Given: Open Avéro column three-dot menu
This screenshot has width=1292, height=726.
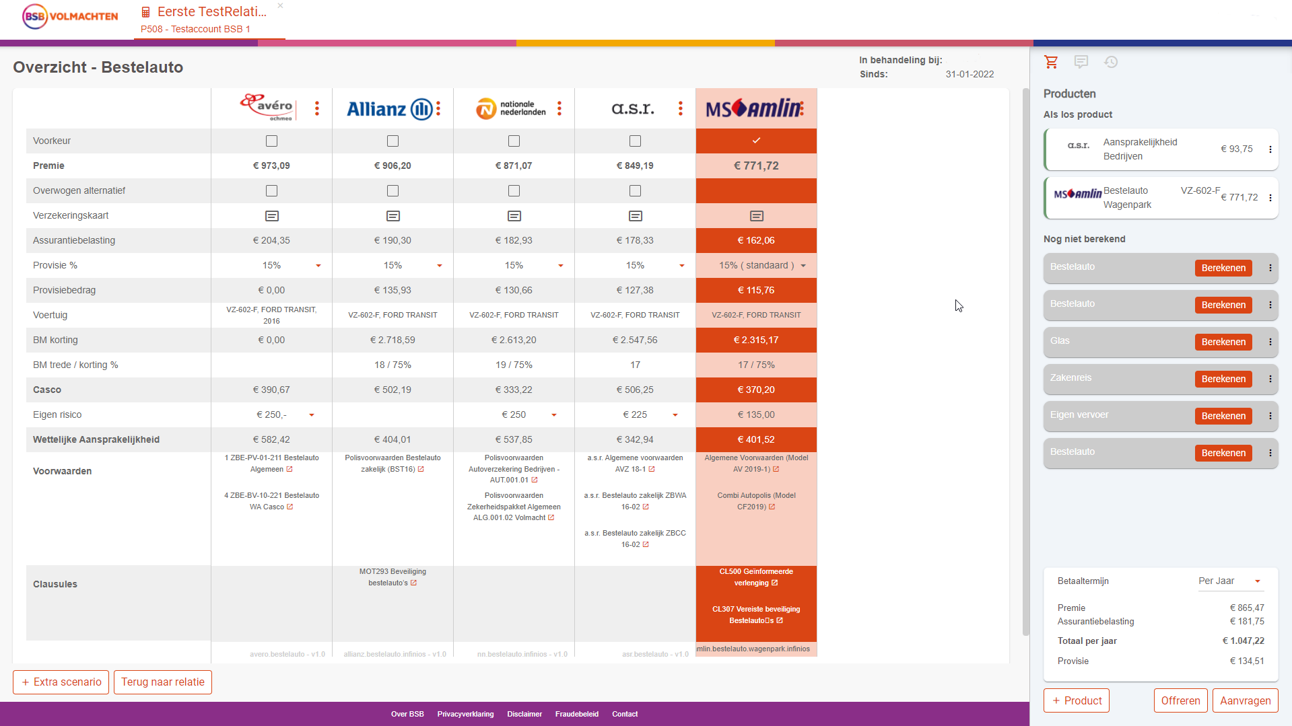Looking at the screenshot, I should tap(317, 108).
